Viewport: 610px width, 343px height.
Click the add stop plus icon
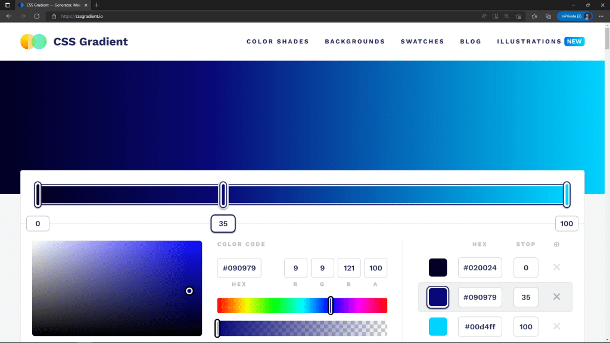click(557, 244)
